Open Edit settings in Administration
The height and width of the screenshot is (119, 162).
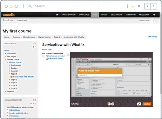point(15,110)
